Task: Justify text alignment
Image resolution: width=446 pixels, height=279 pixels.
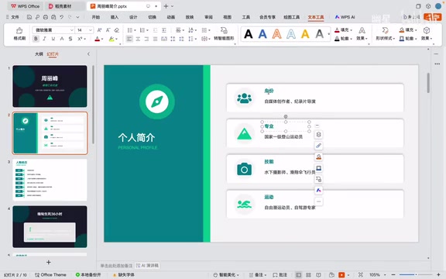Action: click(156, 39)
